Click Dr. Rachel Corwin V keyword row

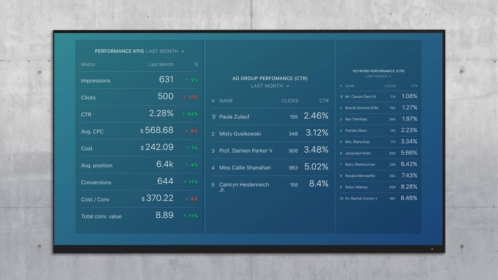tap(361, 199)
